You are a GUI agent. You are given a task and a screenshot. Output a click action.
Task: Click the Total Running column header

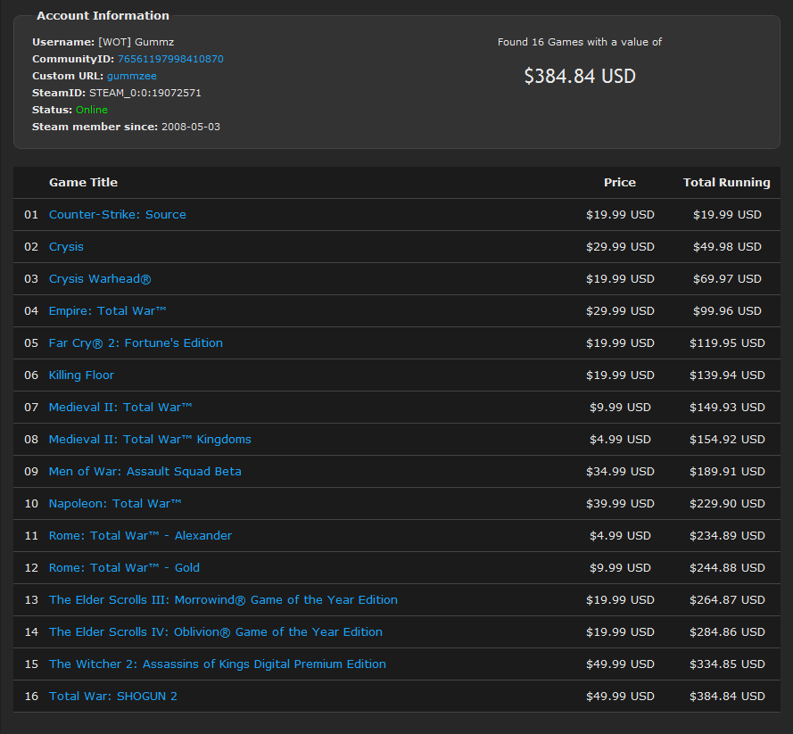pyautogui.click(x=726, y=182)
